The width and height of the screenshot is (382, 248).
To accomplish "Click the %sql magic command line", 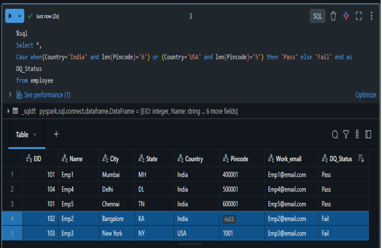I will coord(22,33).
